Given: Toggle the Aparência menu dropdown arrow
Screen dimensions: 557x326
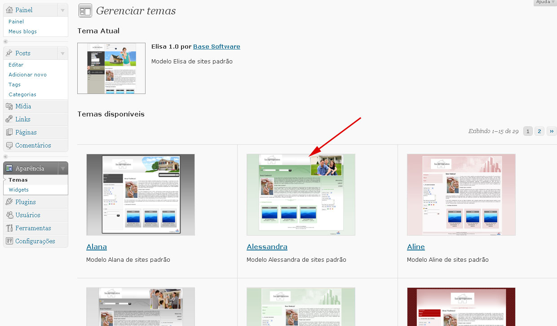Looking at the screenshot, I should (x=62, y=169).
